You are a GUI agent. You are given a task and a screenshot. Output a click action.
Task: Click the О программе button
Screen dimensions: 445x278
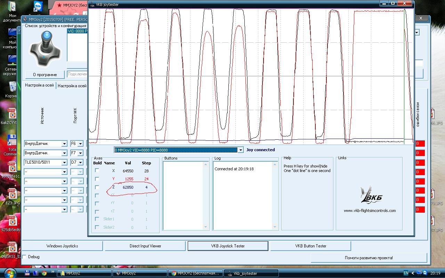(x=45, y=75)
